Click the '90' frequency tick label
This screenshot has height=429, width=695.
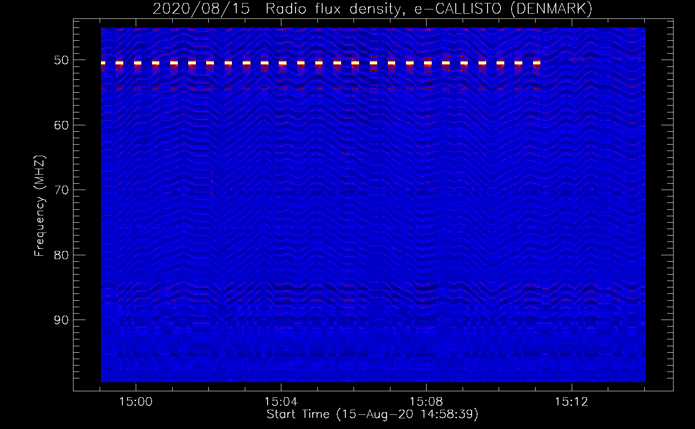point(61,320)
